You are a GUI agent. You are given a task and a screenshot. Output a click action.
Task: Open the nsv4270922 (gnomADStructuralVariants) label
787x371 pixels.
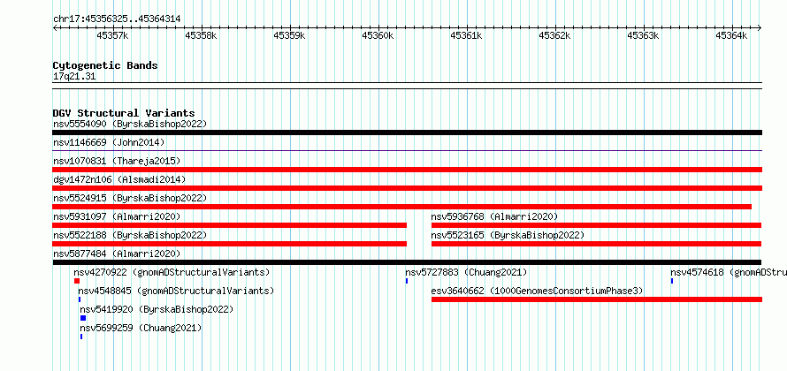(172, 272)
